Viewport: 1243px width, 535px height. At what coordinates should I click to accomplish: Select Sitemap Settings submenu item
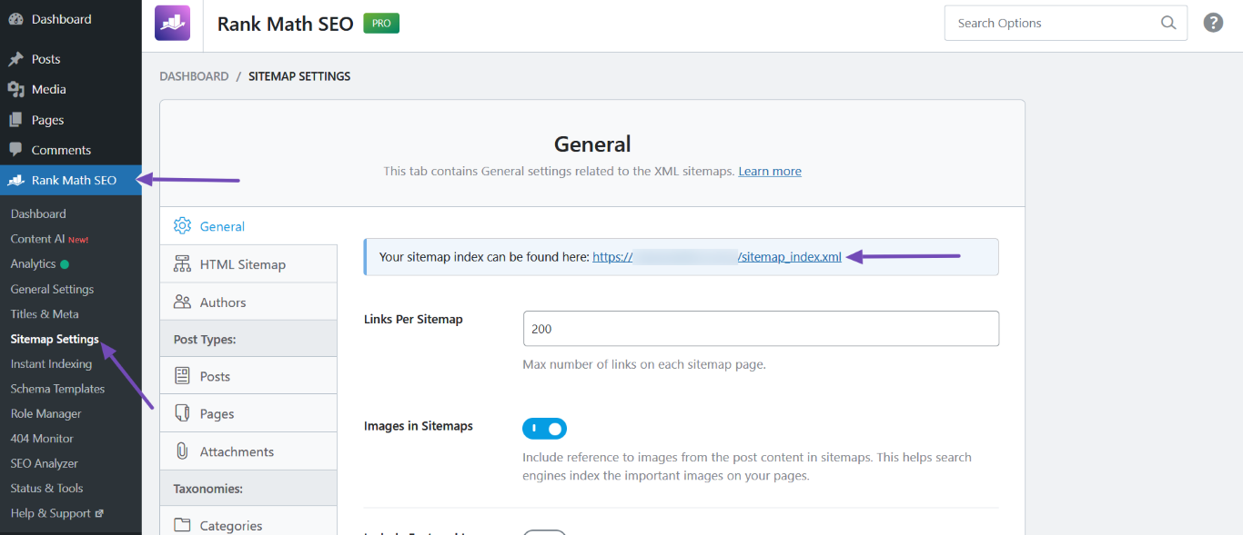click(55, 339)
